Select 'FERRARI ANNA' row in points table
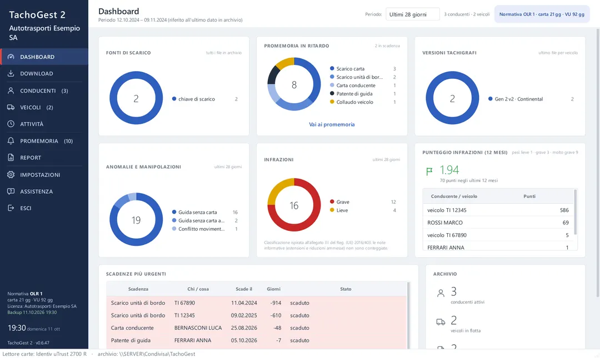Viewport: 600px width, 358px height. 498,246
